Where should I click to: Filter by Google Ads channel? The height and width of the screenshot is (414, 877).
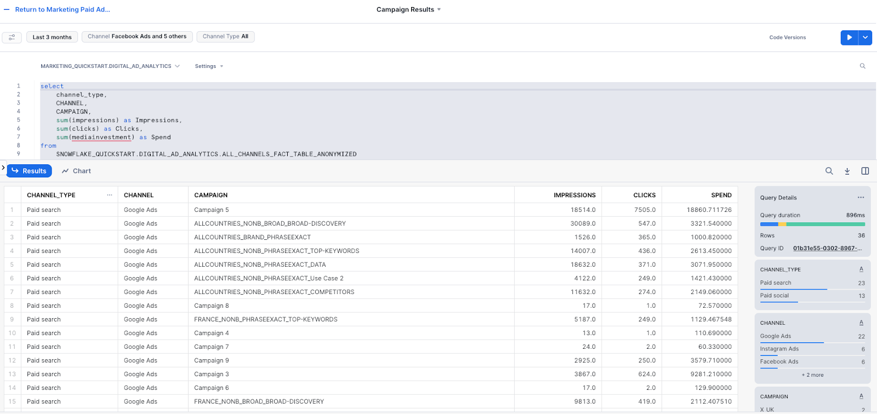(812, 336)
